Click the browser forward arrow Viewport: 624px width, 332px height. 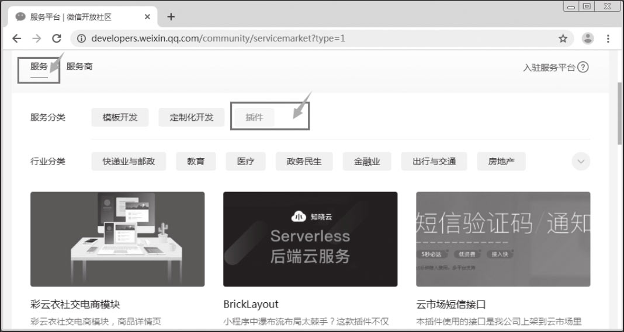pyautogui.click(x=37, y=39)
